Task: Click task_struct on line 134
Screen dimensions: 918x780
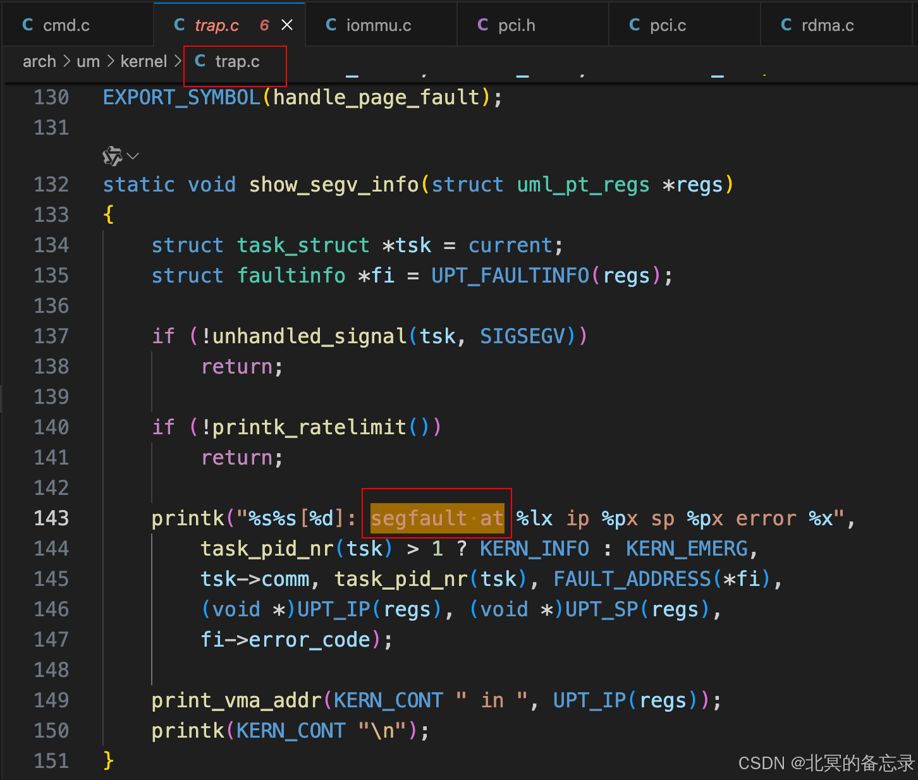Action: pos(303,245)
